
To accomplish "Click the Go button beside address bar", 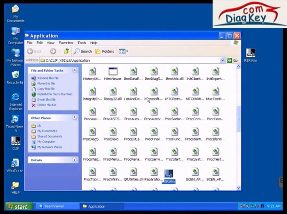I will [x=233, y=60].
